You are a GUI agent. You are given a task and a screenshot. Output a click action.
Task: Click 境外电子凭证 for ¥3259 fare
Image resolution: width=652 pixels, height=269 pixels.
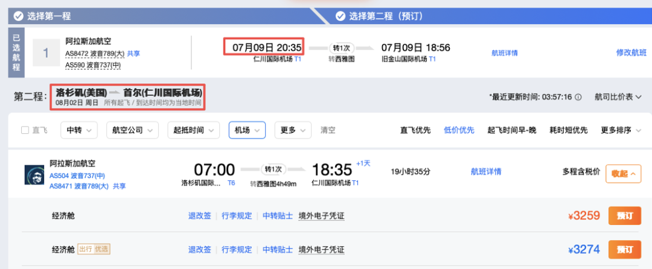click(x=321, y=216)
